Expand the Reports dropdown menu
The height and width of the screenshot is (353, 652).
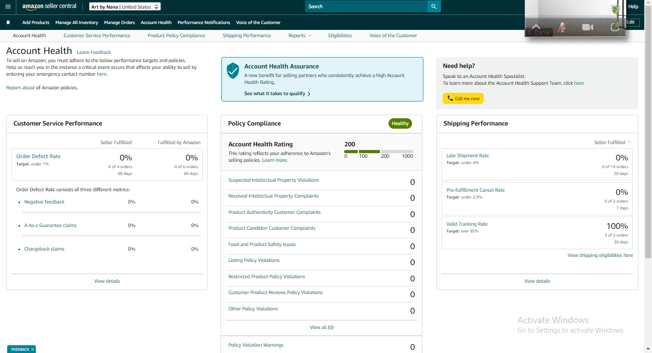pos(300,35)
